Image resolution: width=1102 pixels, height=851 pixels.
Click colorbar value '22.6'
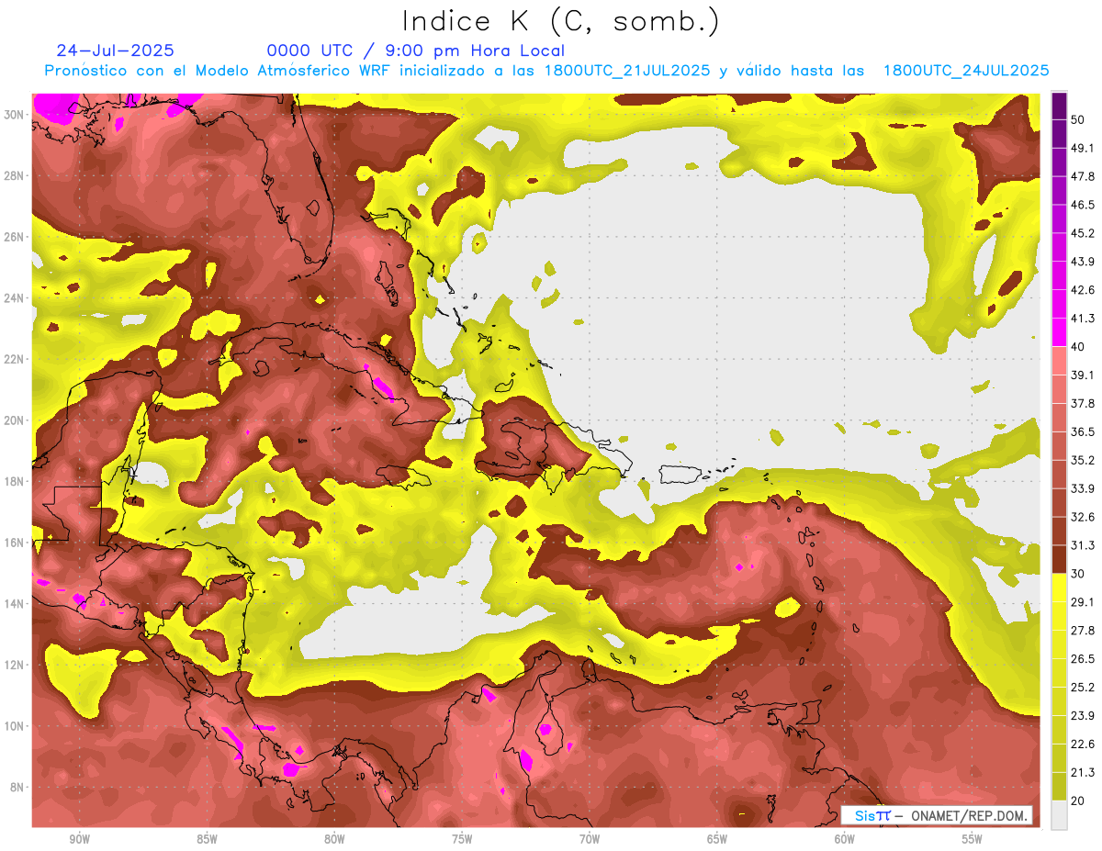pyautogui.click(x=1083, y=744)
